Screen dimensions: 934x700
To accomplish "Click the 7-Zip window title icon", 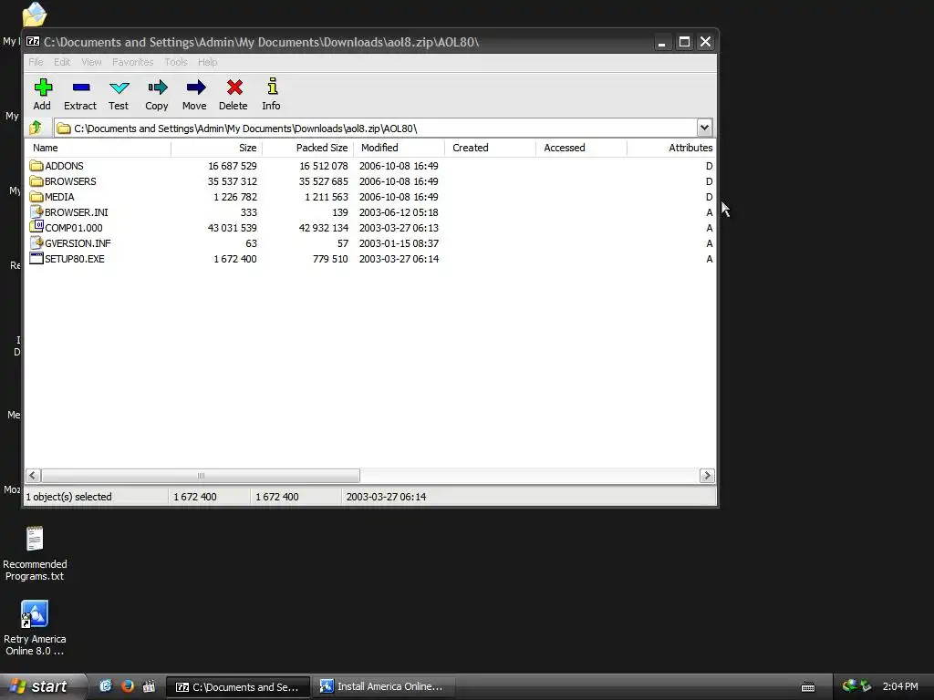I will click(34, 42).
